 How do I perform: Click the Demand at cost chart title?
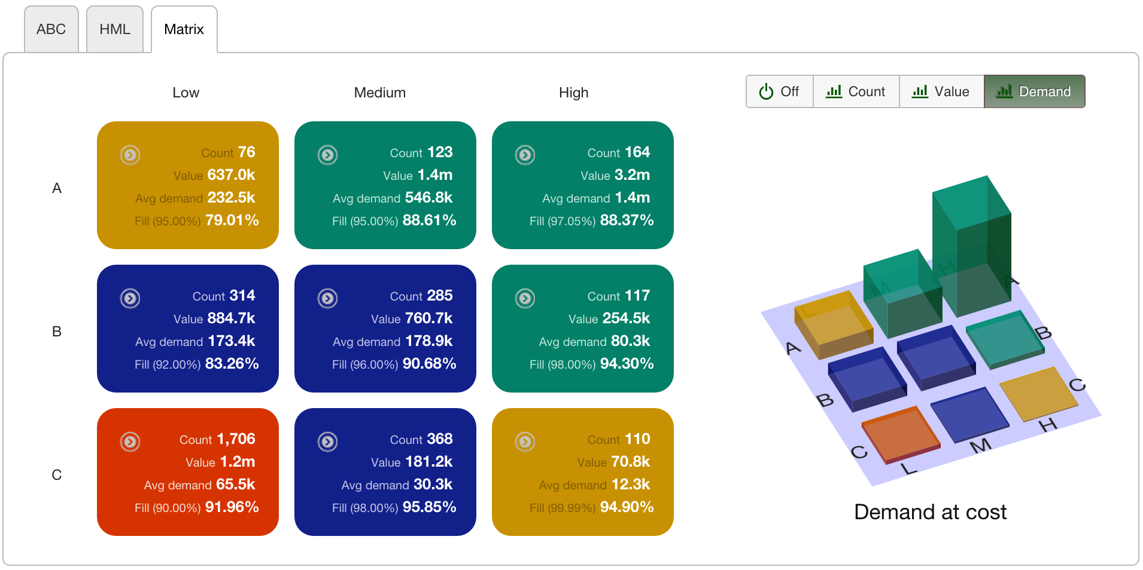(x=930, y=512)
